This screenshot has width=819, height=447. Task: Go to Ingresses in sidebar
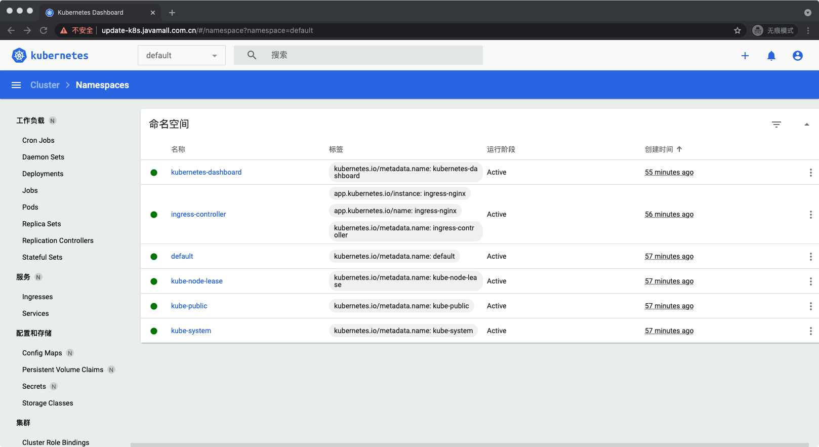coord(37,297)
